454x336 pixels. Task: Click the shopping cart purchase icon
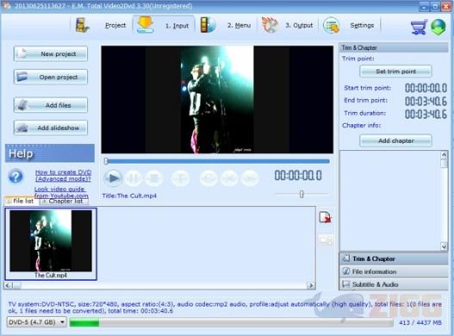coord(419,27)
